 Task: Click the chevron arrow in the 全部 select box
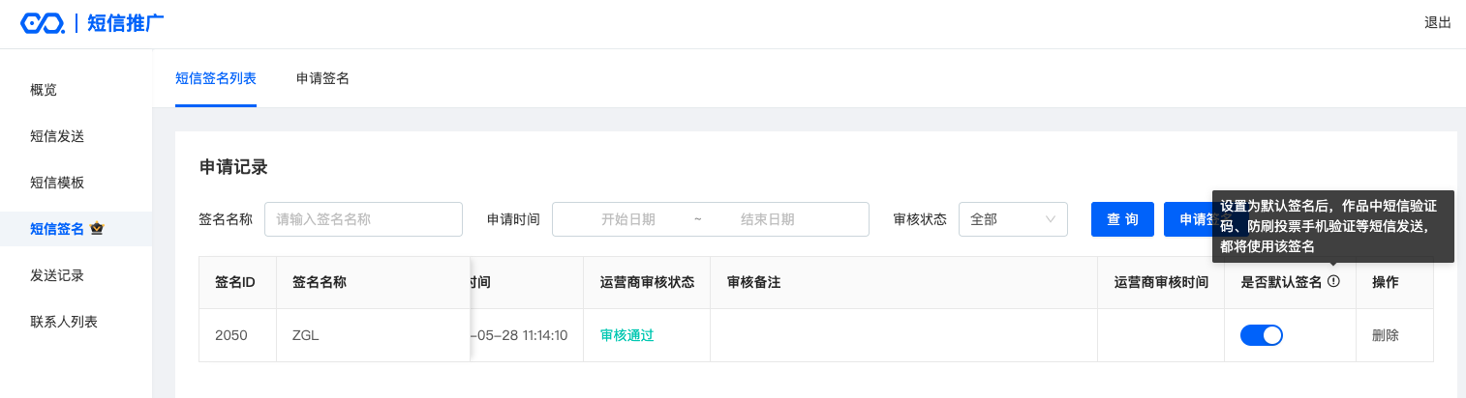click(1051, 219)
